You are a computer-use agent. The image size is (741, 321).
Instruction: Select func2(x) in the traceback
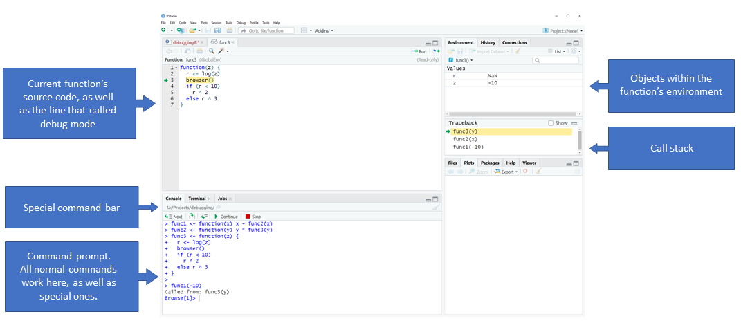(465, 140)
